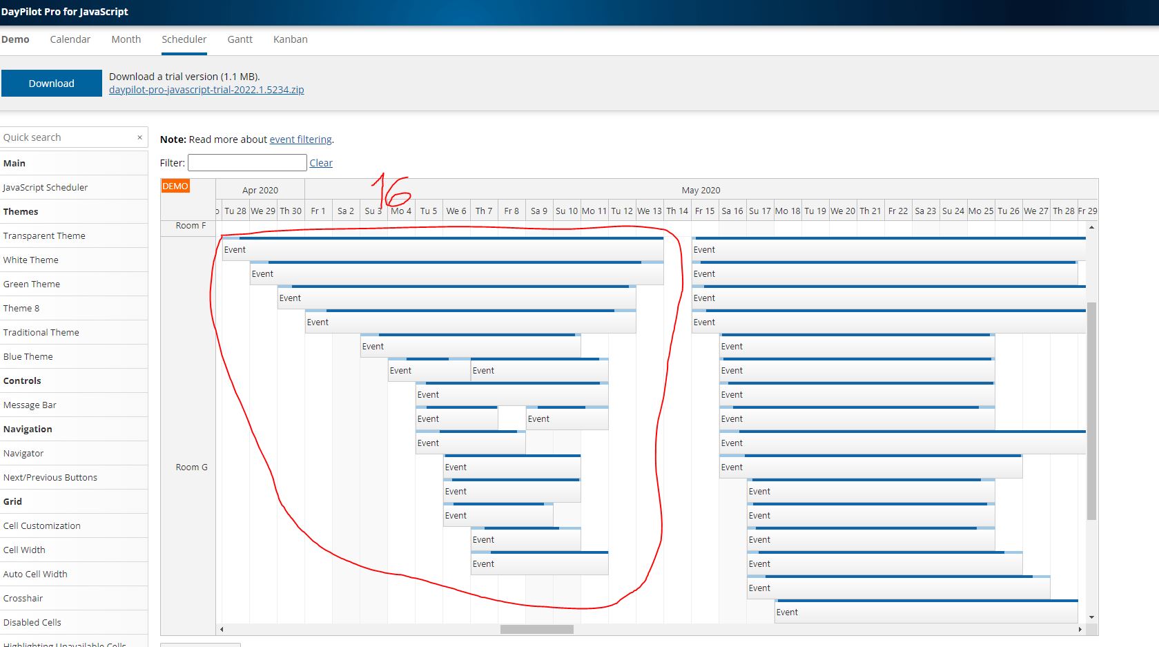This screenshot has width=1159, height=647.
Task: Click the Th 30 day header
Action: click(x=291, y=211)
